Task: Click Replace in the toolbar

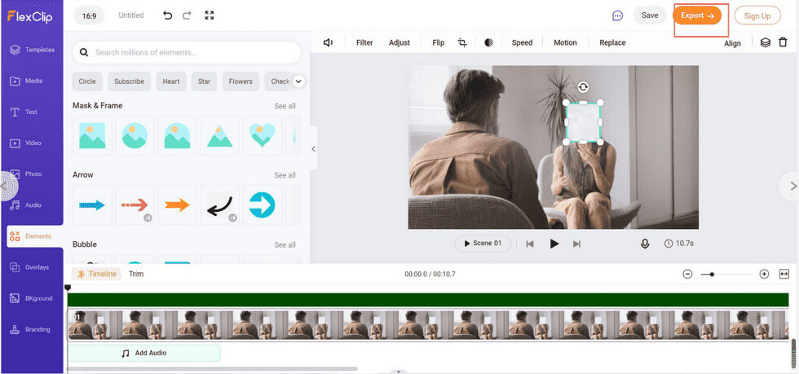Action: click(612, 43)
